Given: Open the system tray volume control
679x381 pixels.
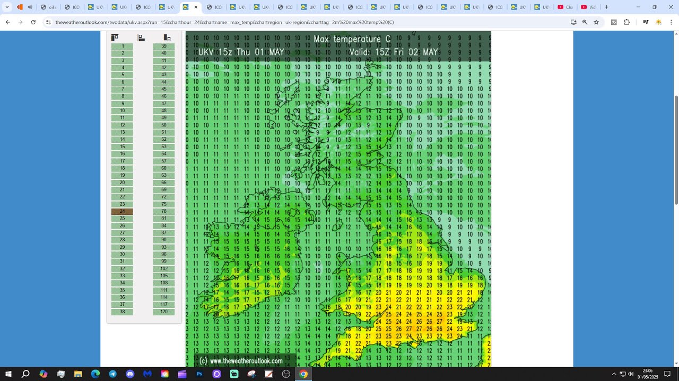Looking at the screenshot, I should coord(631,374).
